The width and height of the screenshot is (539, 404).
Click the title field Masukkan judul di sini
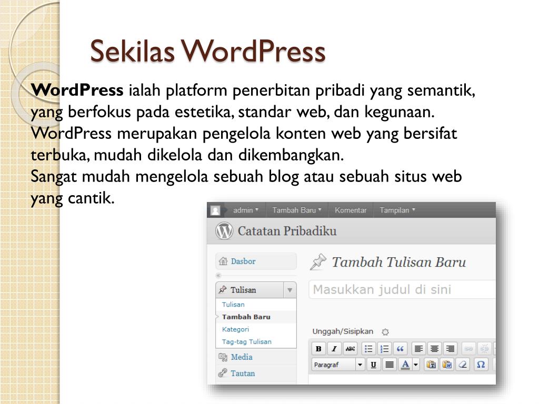[x=402, y=290]
